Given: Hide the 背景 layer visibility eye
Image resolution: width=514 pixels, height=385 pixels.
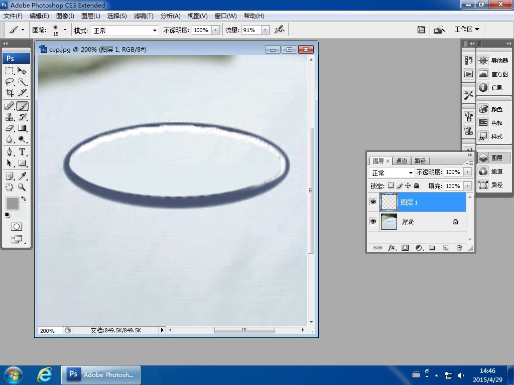Looking at the screenshot, I should [373, 222].
